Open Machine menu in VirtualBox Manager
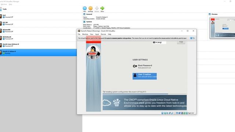Screen dimensions: 235x132 pyautogui.click(x=4, y=4)
